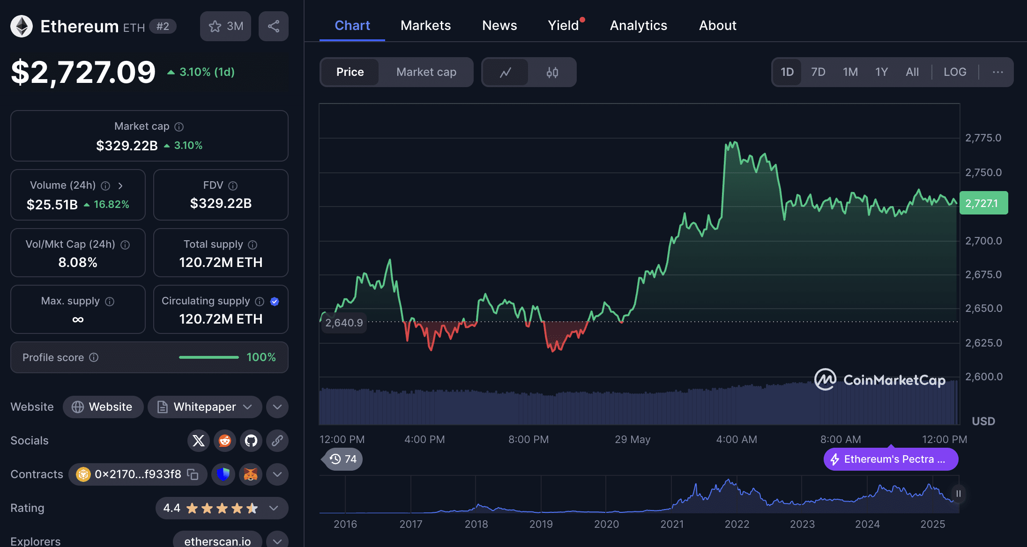Click the Profile score progress bar
Image resolution: width=1027 pixels, height=547 pixels.
(x=209, y=357)
